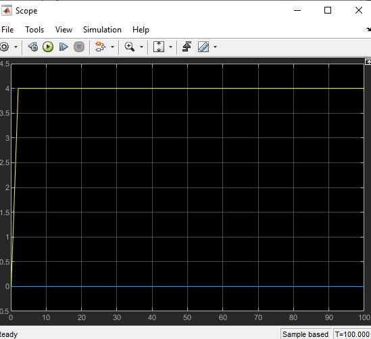Open the Configuration Properties gear icon
Image resolution: width=371 pixels, height=339 pixels.
4,47
